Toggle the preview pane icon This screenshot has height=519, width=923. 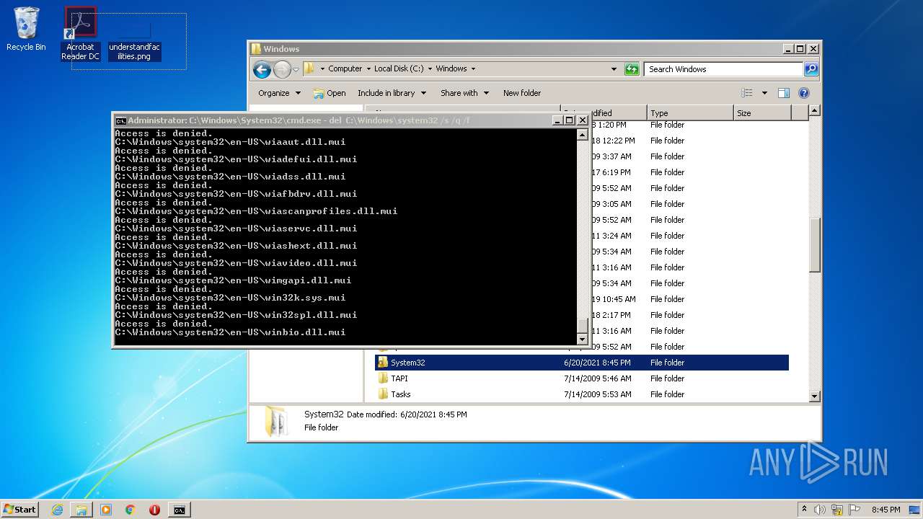pos(784,93)
